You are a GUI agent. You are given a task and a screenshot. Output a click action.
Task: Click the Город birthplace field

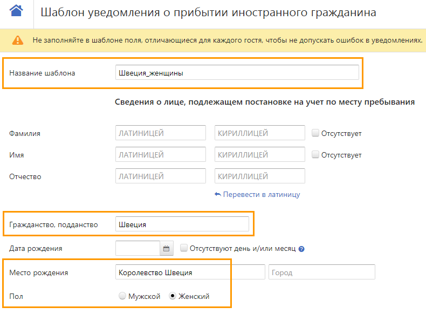tap(322, 272)
